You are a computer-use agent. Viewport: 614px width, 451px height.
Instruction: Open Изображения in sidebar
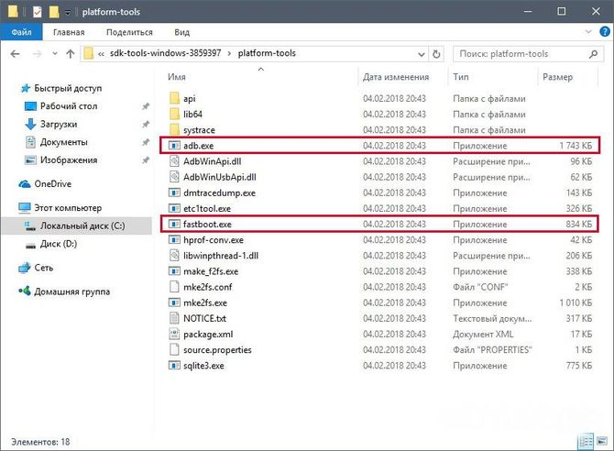coord(69,159)
